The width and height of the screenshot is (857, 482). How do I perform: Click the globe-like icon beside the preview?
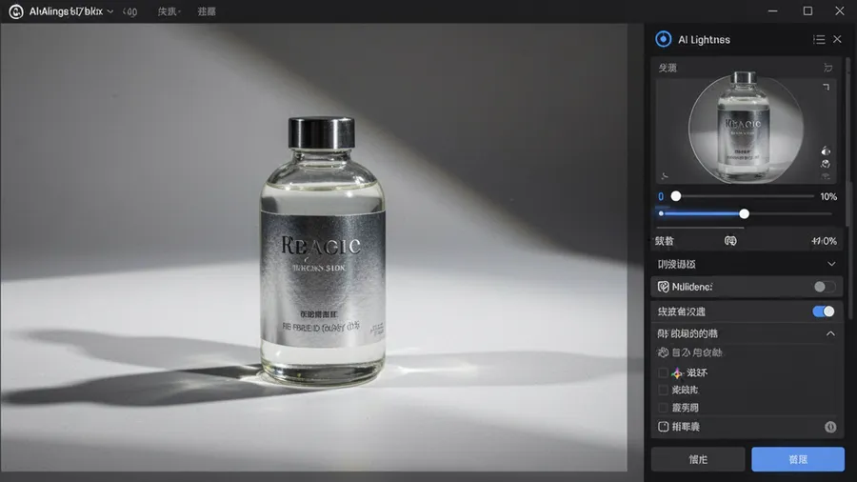pos(826,164)
